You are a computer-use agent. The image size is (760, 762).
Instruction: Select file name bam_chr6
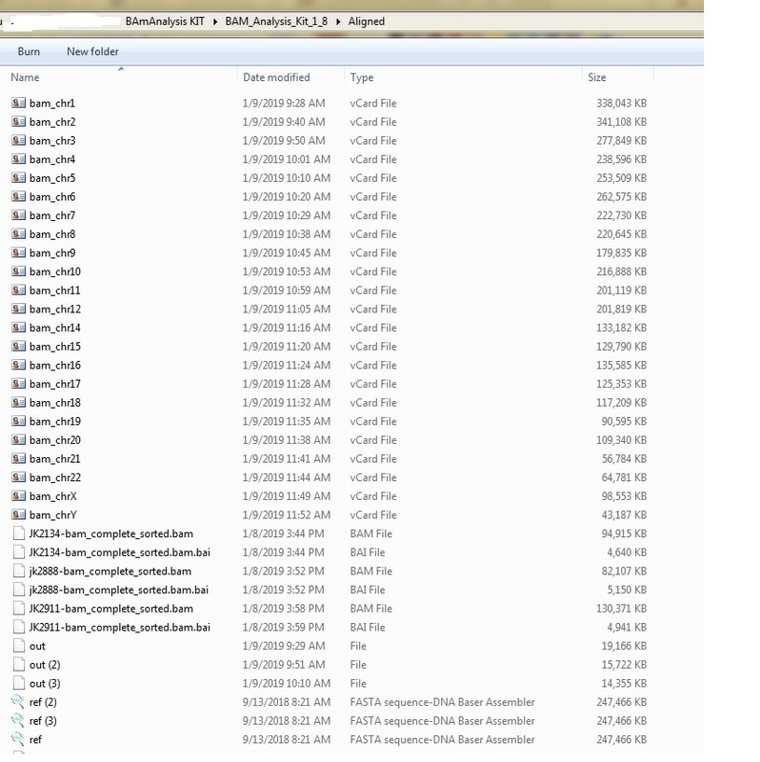tap(52, 197)
